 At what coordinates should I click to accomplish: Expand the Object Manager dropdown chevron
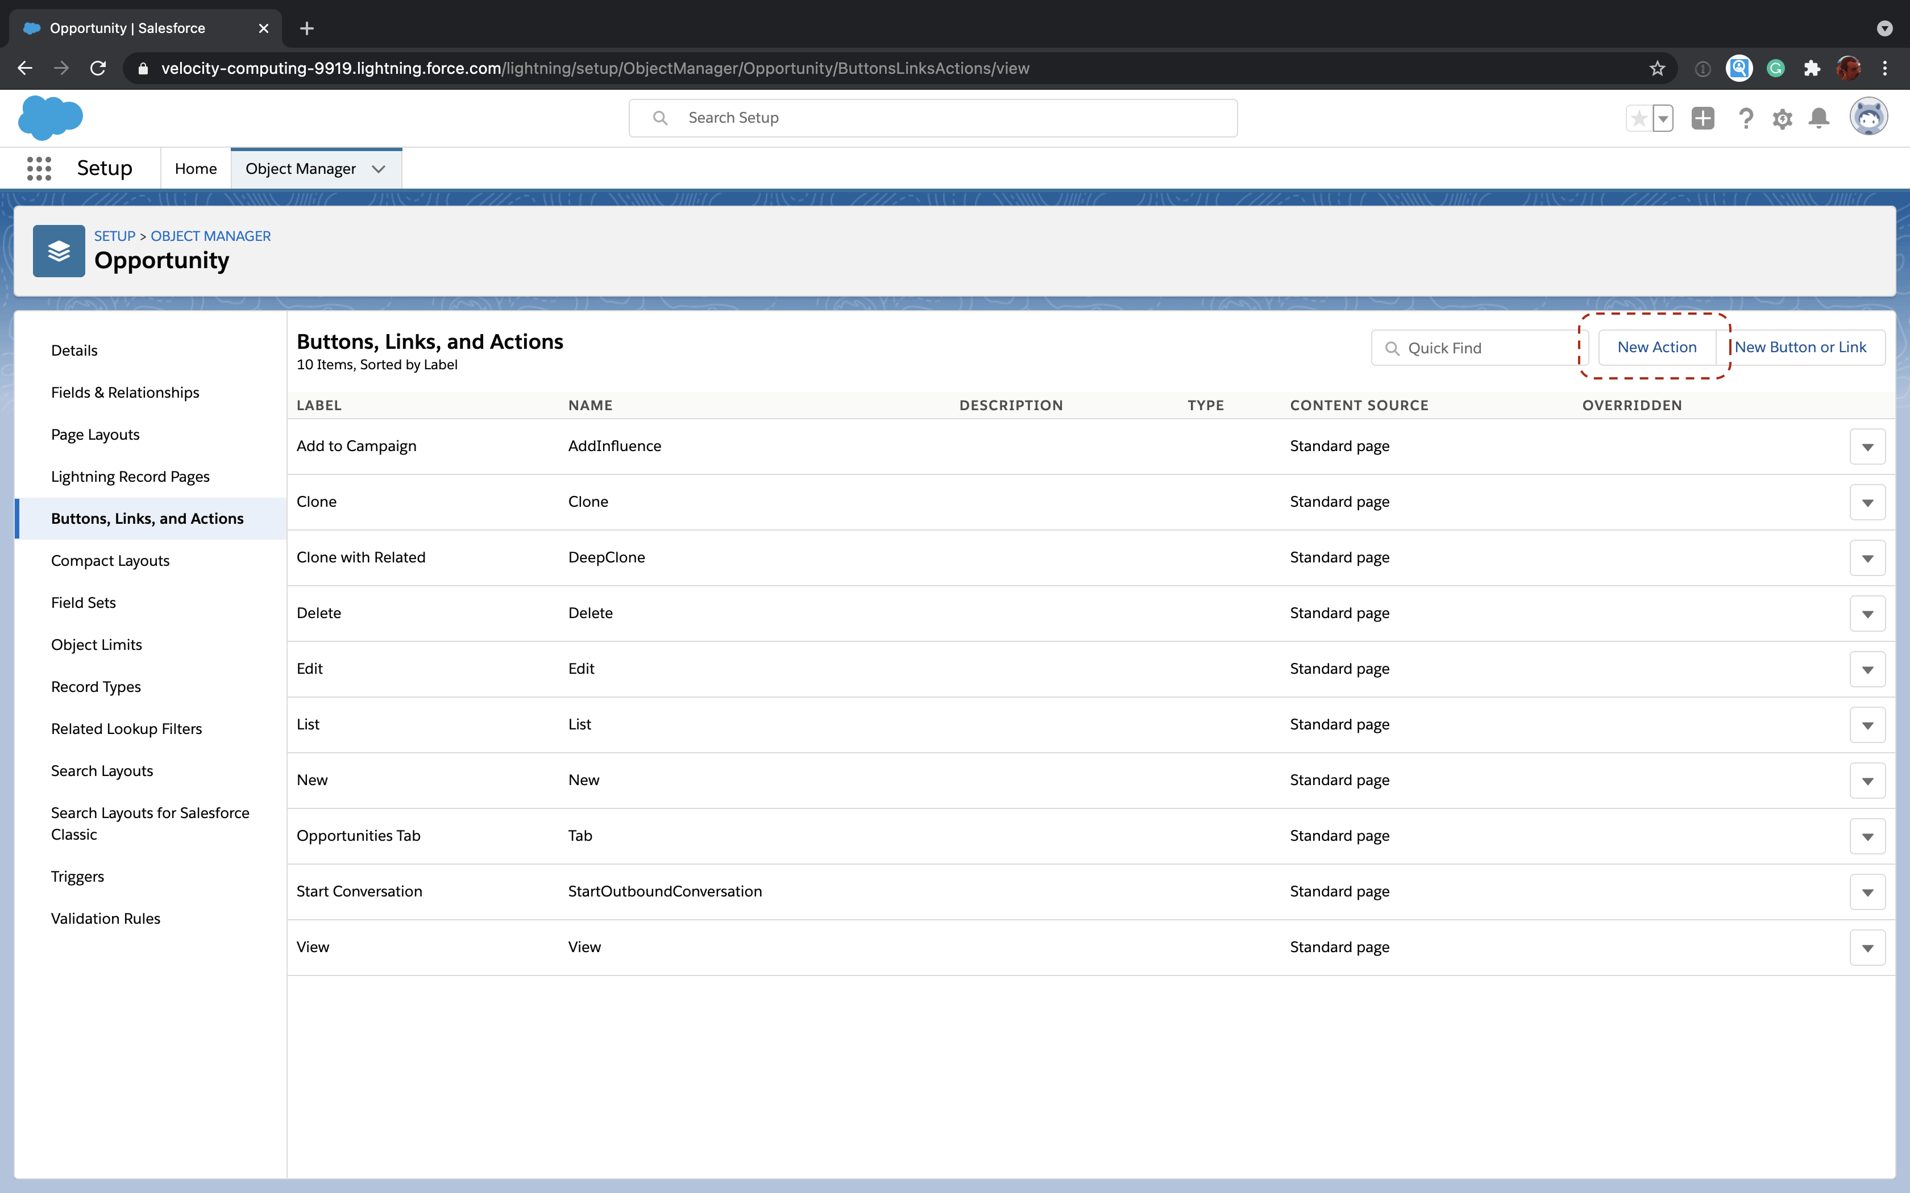tap(379, 169)
